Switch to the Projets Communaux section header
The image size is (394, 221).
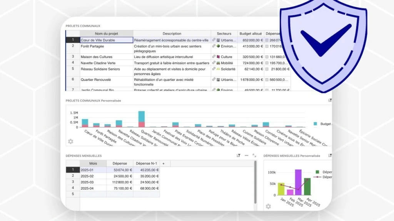[83, 26]
